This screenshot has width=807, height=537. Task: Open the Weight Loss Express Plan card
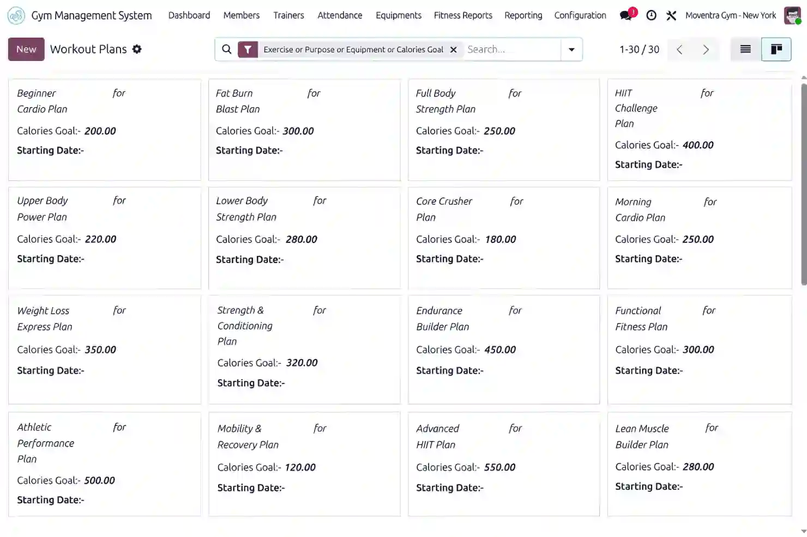coord(105,350)
